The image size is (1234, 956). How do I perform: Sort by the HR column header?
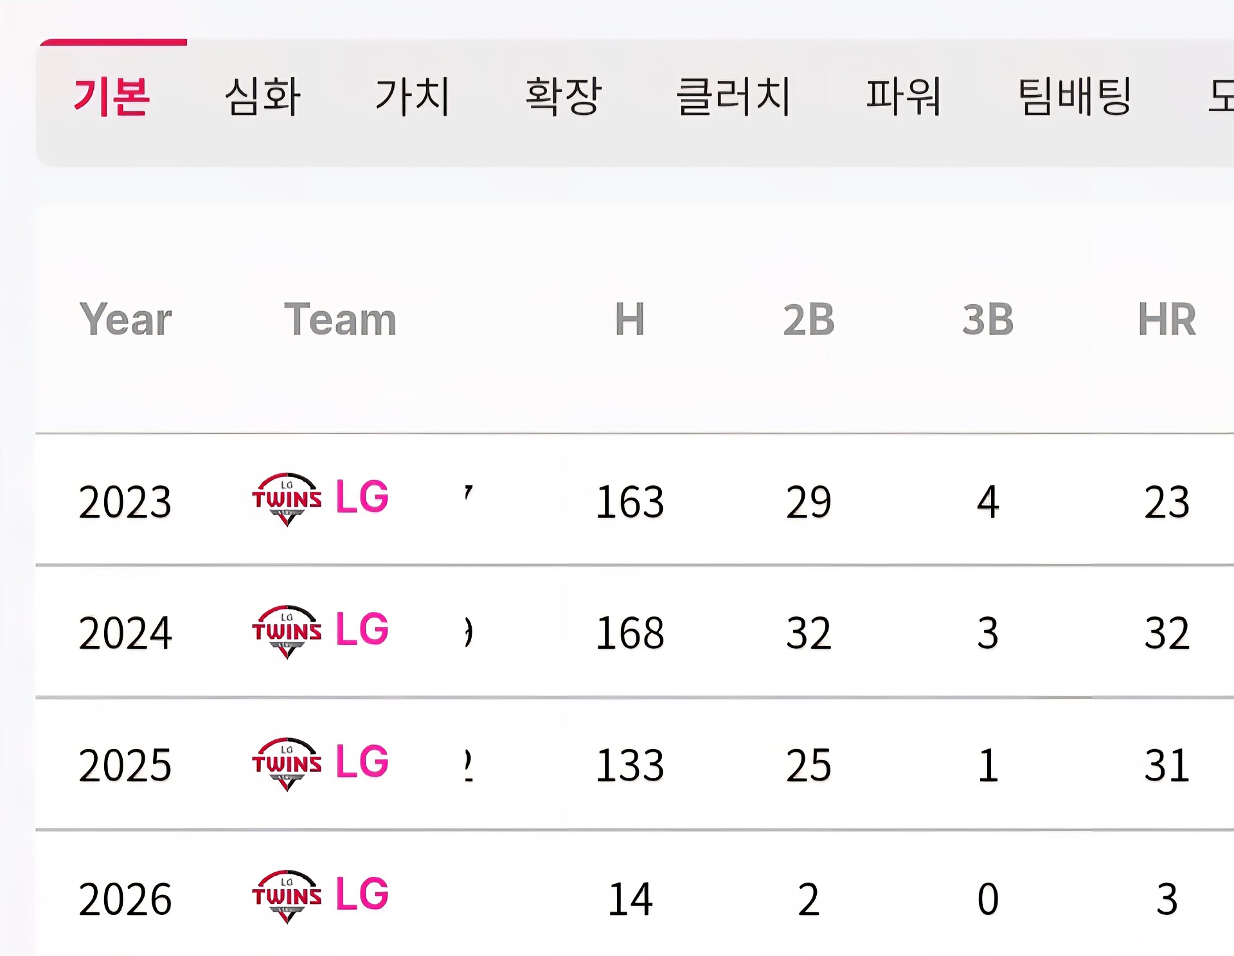(1167, 319)
